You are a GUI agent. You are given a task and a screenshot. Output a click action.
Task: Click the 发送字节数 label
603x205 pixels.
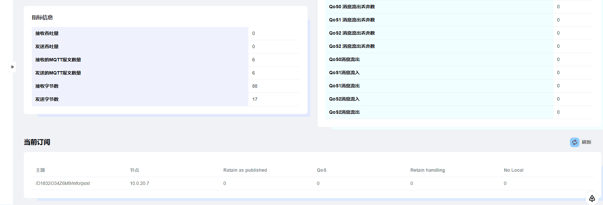point(47,99)
